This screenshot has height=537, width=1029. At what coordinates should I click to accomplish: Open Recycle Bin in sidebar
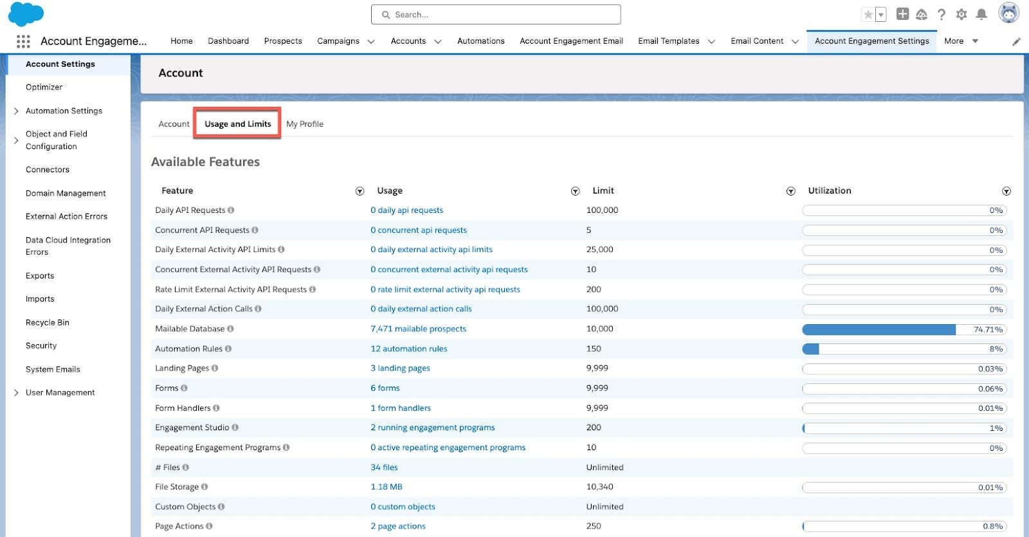[x=48, y=323]
